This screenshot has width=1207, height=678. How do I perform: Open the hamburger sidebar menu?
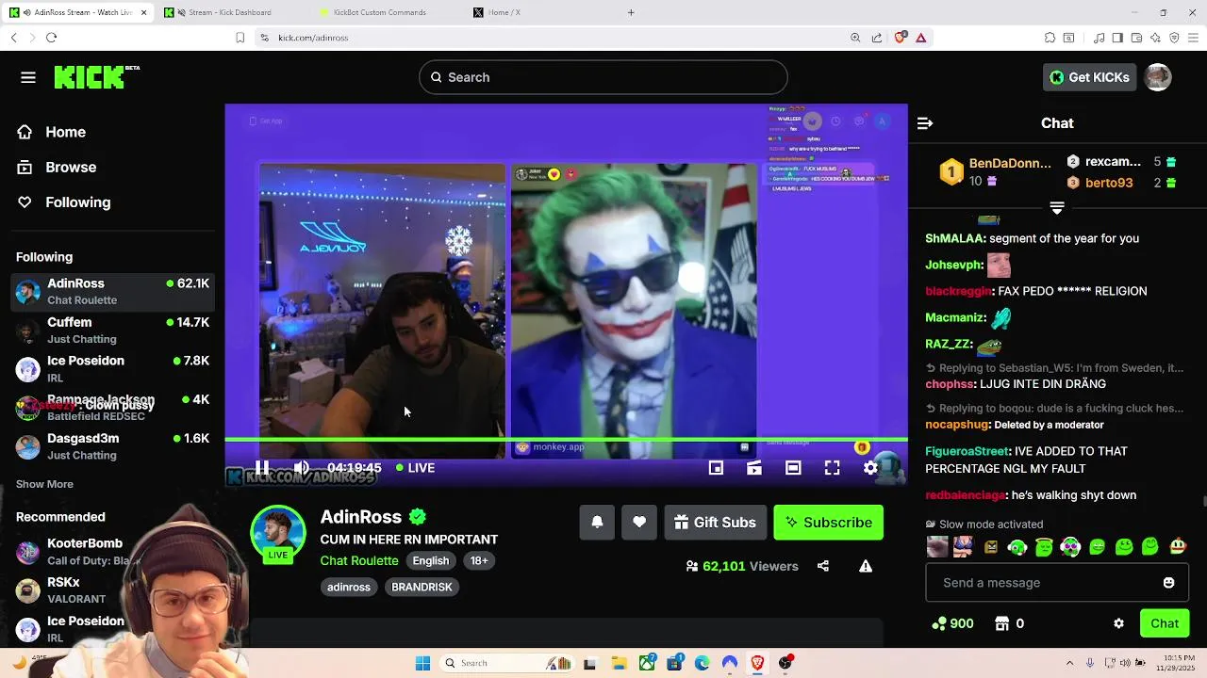tap(28, 77)
